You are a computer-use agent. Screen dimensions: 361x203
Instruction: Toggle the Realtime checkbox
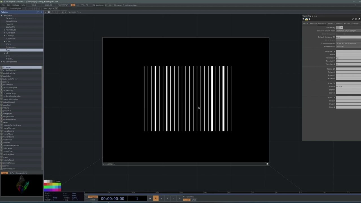(94, 5)
